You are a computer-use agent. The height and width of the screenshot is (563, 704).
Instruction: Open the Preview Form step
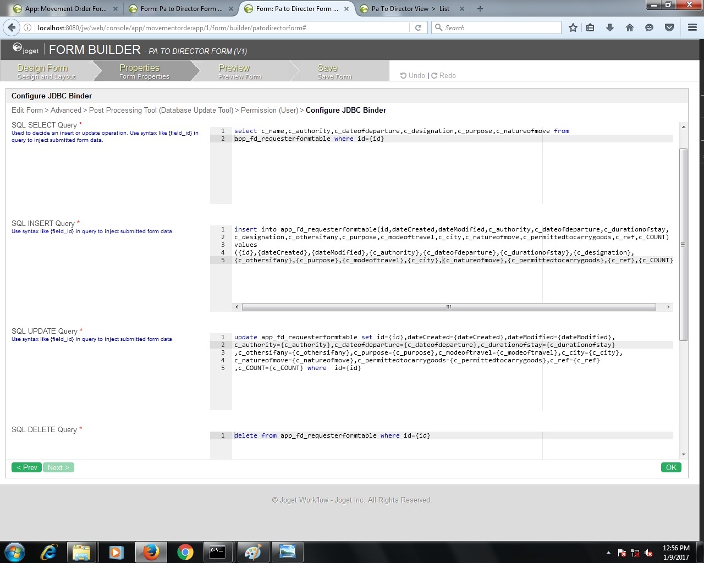tap(240, 71)
